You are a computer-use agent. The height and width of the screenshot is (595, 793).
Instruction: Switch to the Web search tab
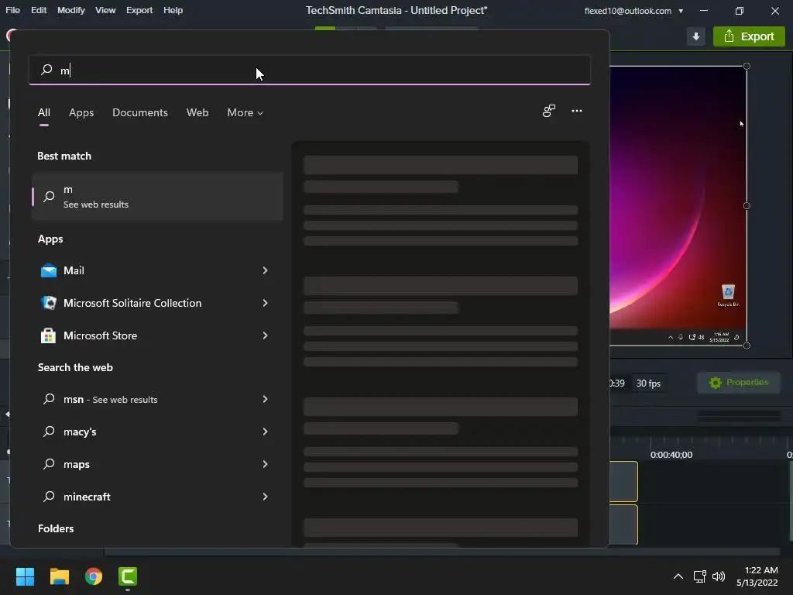point(197,112)
